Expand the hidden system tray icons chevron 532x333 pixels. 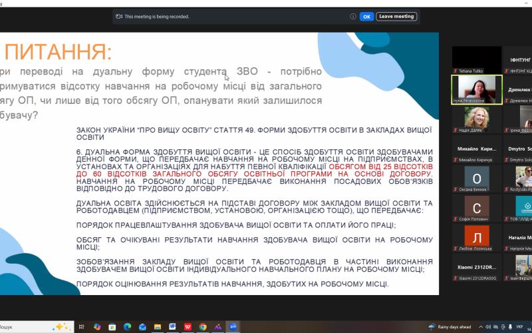481,327
